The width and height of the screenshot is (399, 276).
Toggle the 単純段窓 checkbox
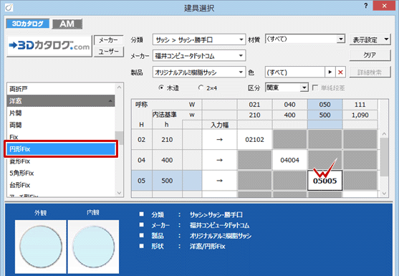coord(315,88)
